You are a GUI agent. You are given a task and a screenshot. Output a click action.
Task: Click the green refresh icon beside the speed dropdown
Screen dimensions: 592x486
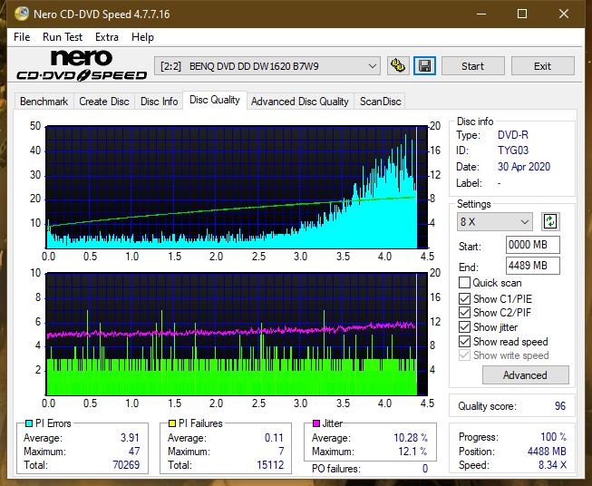(x=550, y=221)
